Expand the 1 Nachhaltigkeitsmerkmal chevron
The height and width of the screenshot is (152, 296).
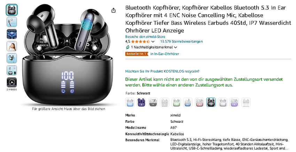tap(176, 47)
